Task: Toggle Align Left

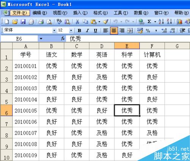Action: (106, 30)
